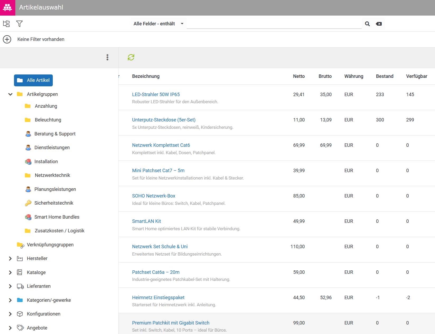Viewport: 435px width, 334px height.
Task: Open Netzwerk Komplettset Cat6 article
Action: tap(161, 145)
